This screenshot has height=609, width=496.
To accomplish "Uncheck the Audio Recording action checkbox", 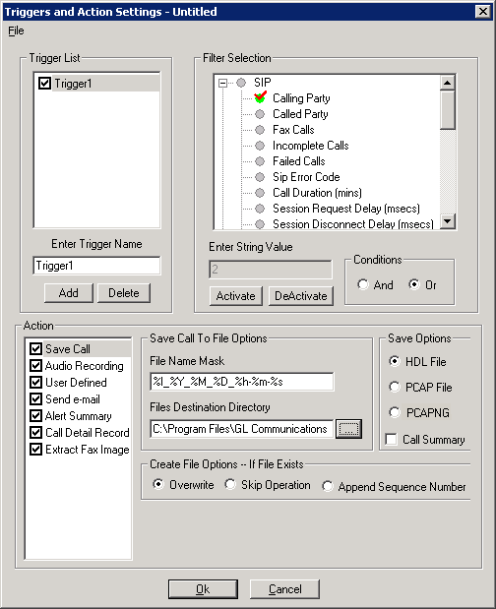I will click(35, 365).
